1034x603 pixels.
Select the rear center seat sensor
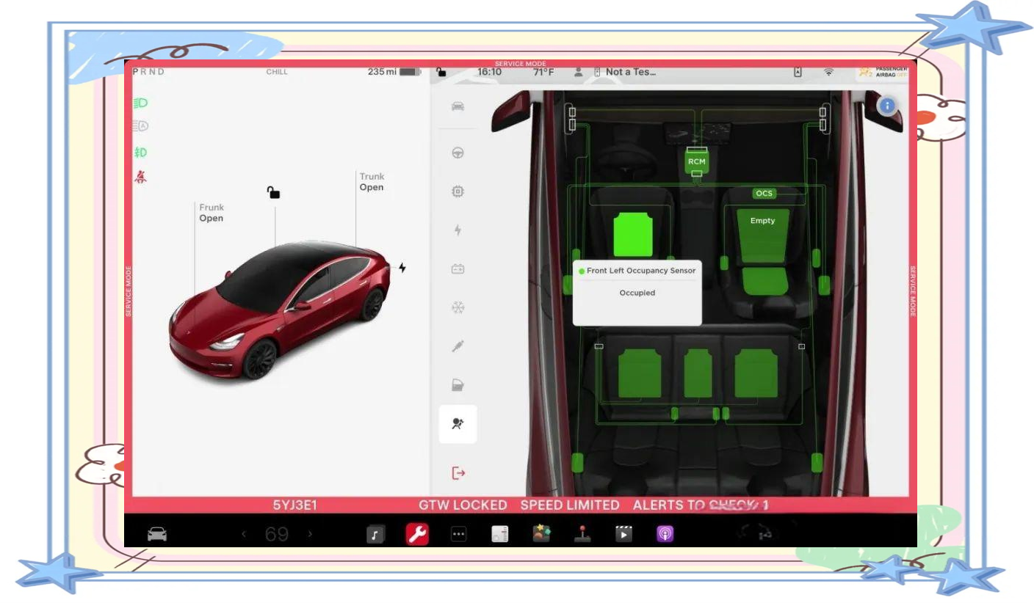(x=698, y=373)
